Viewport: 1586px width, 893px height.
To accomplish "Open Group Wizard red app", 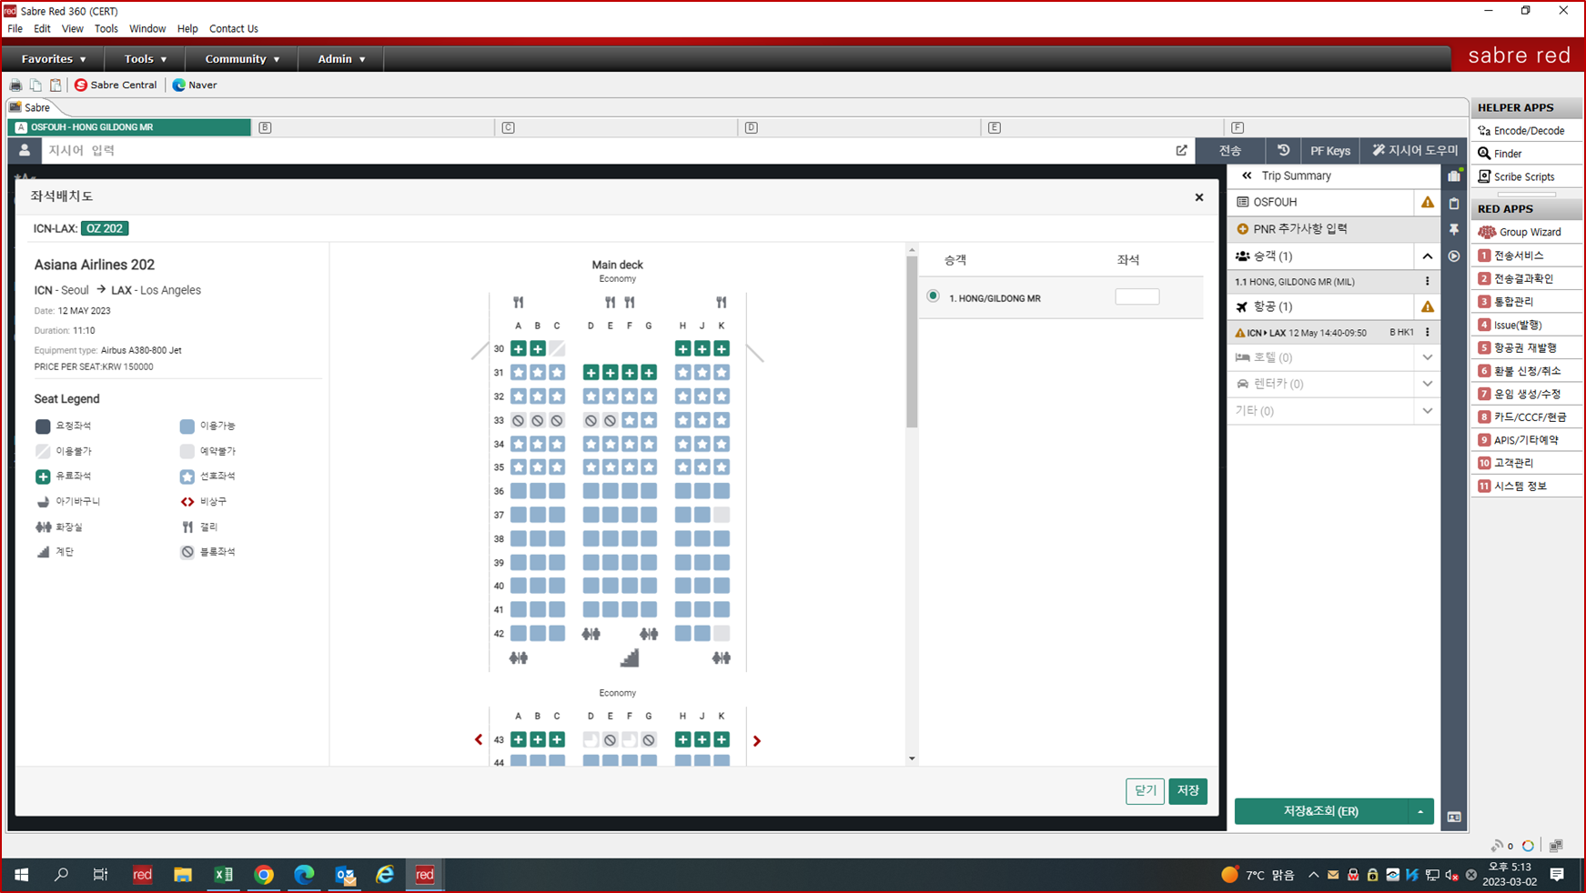I will click(1526, 232).
